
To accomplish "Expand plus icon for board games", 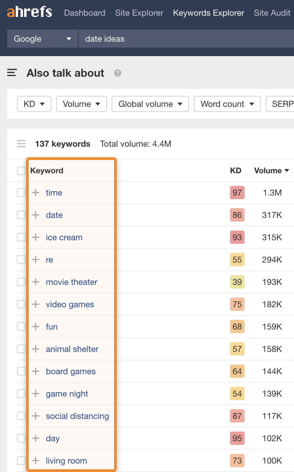I will [36, 371].
